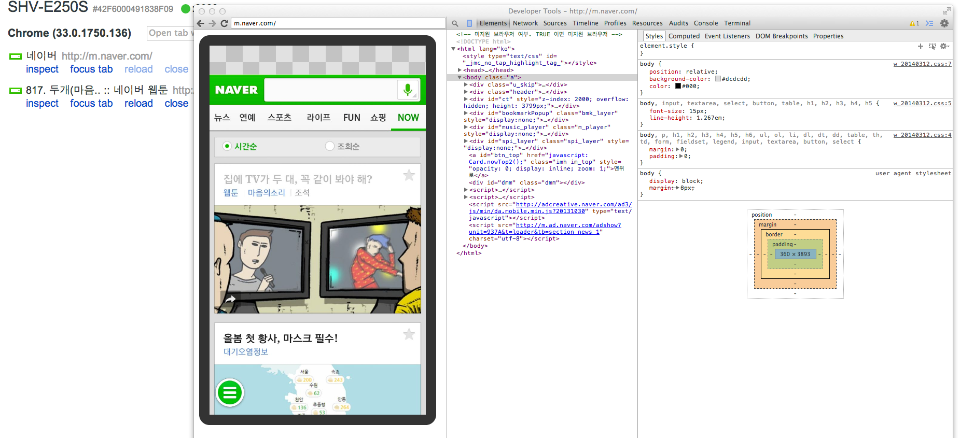
Task: Click the Naver search input field
Action: click(x=330, y=90)
